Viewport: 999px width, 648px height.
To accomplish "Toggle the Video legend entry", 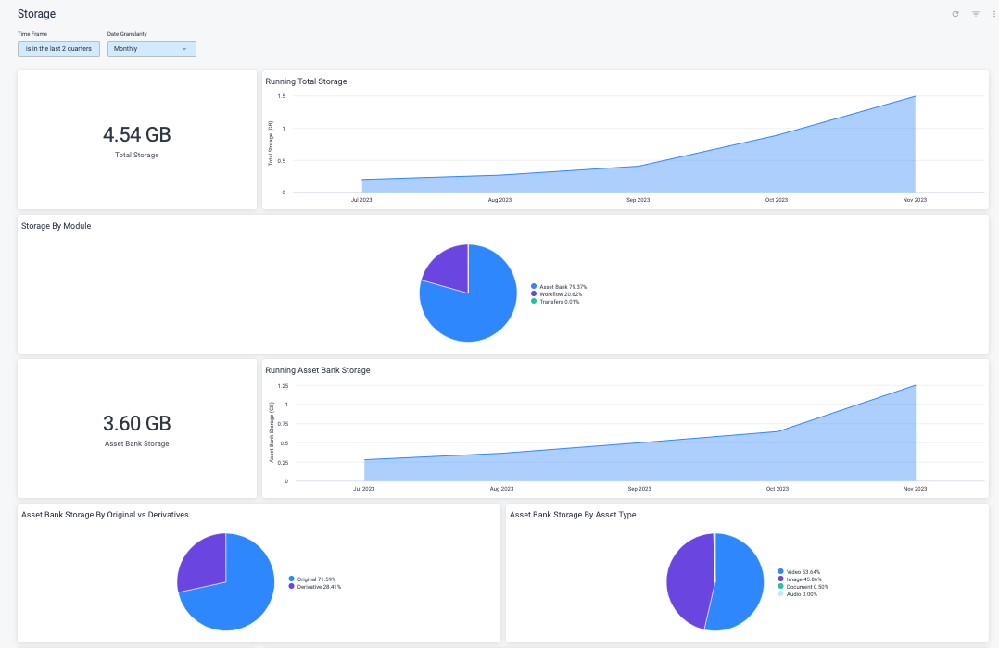I will coord(803,572).
